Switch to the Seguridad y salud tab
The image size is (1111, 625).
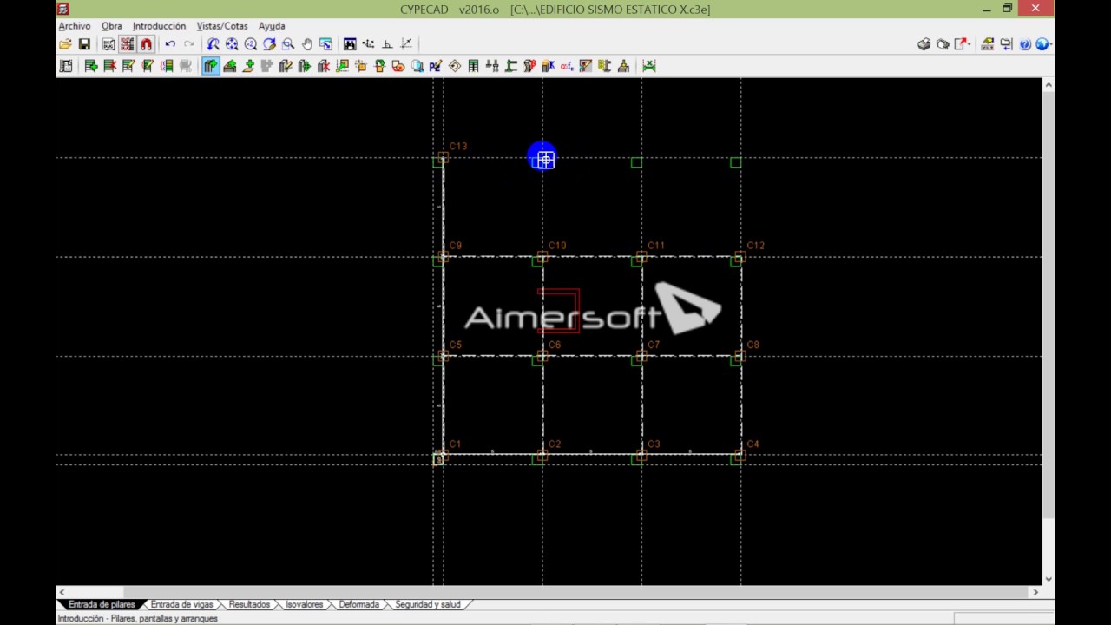tap(428, 604)
